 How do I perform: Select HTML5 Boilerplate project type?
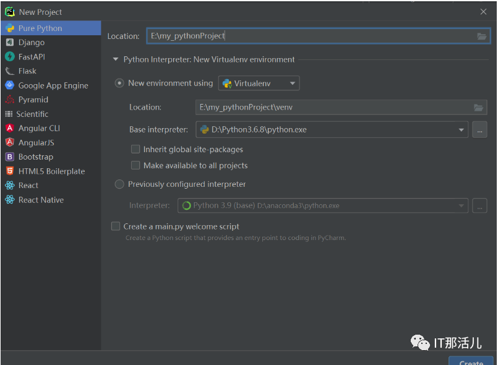point(51,171)
